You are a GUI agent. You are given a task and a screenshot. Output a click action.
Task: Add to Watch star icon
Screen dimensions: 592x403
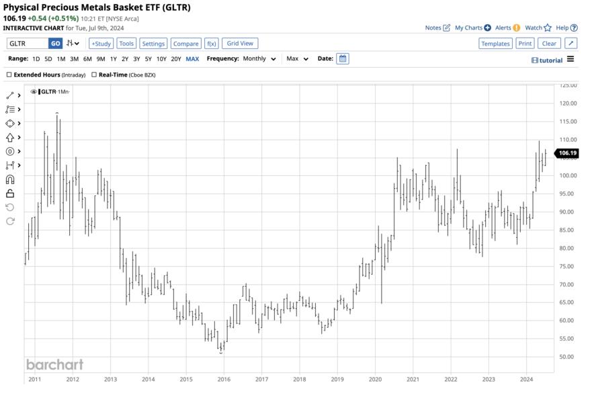coord(548,28)
